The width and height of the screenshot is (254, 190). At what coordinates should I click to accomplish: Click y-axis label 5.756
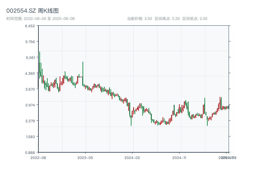[30, 42]
